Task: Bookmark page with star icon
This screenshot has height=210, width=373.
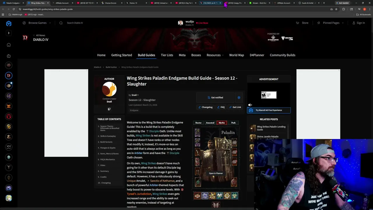Action: 336,9
